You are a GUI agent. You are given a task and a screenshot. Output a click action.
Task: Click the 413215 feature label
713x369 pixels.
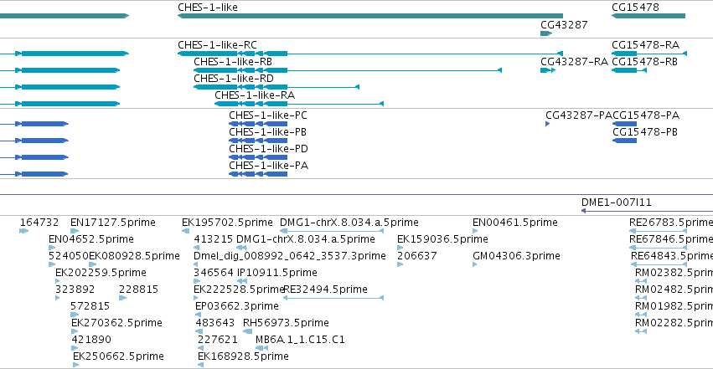tap(214, 239)
